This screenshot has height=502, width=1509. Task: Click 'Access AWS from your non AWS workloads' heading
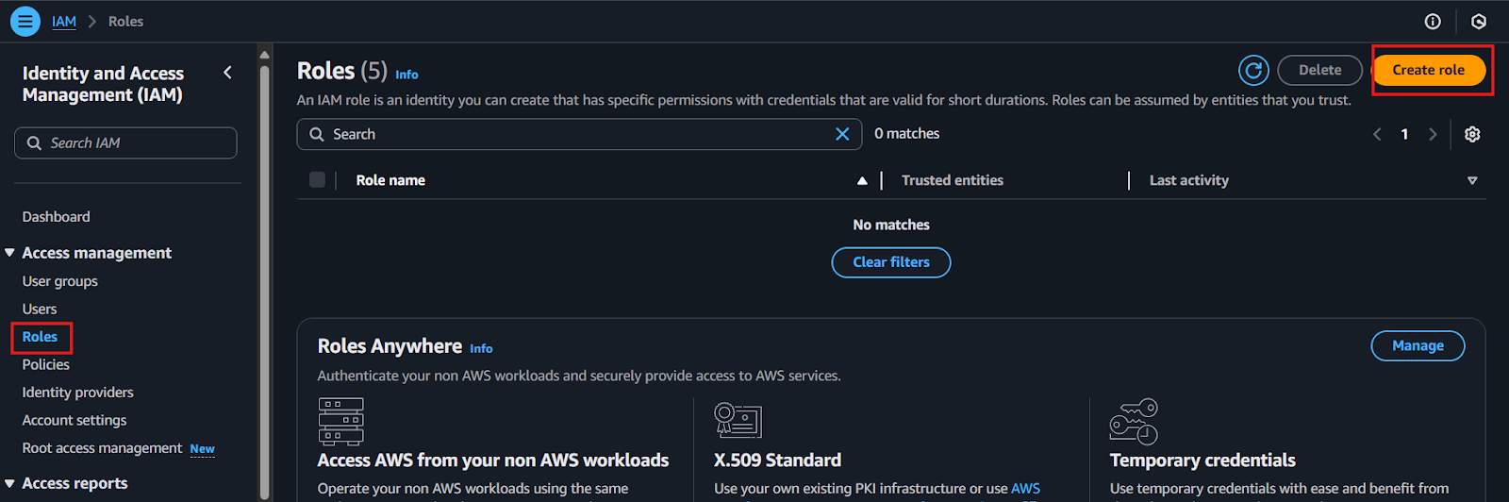click(x=493, y=460)
